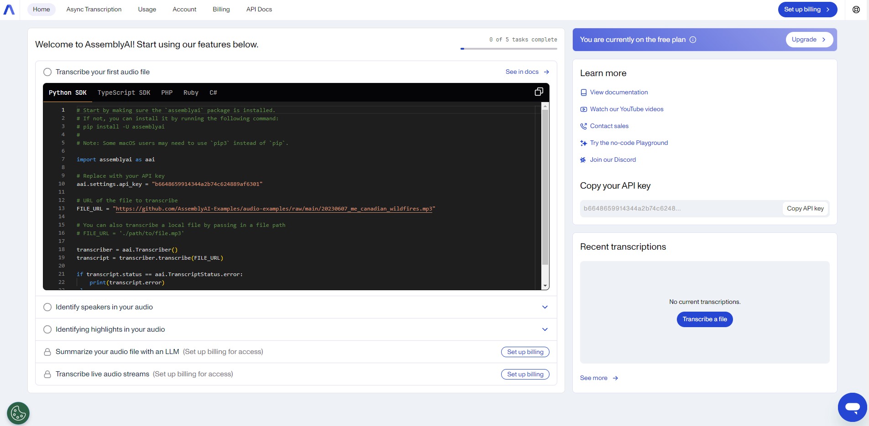This screenshot has height=426, width=869.
Task: Click the GitHub audio file URL in code
Action: (274, 209)
